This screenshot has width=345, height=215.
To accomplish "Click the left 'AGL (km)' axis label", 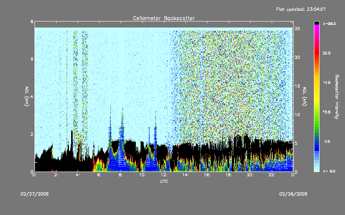I will (x=27, y=96).
